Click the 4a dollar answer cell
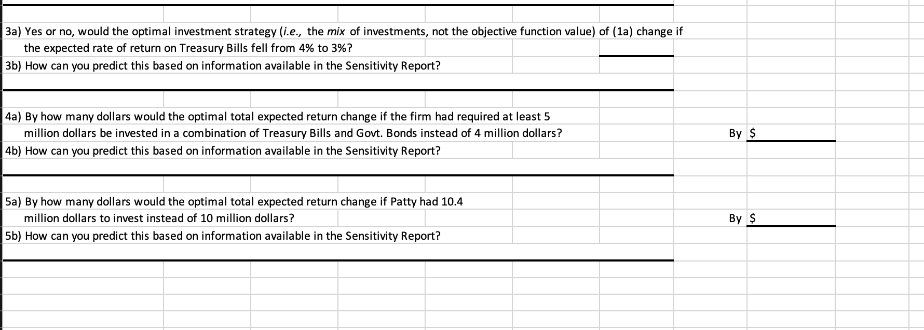The width and height of the screenshot is (924, 330). (791, 133)
